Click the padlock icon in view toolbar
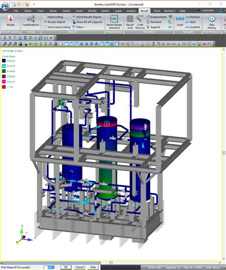Viewport: 226px width, 270px height. tap(56, 44)
